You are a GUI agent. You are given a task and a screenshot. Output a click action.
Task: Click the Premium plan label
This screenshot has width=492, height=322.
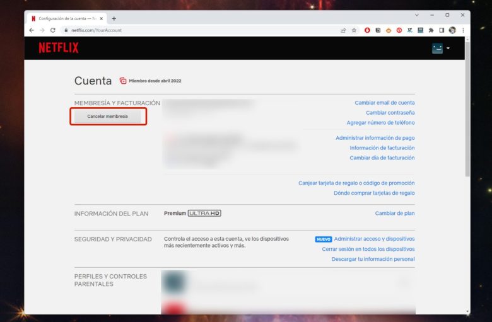175,213
